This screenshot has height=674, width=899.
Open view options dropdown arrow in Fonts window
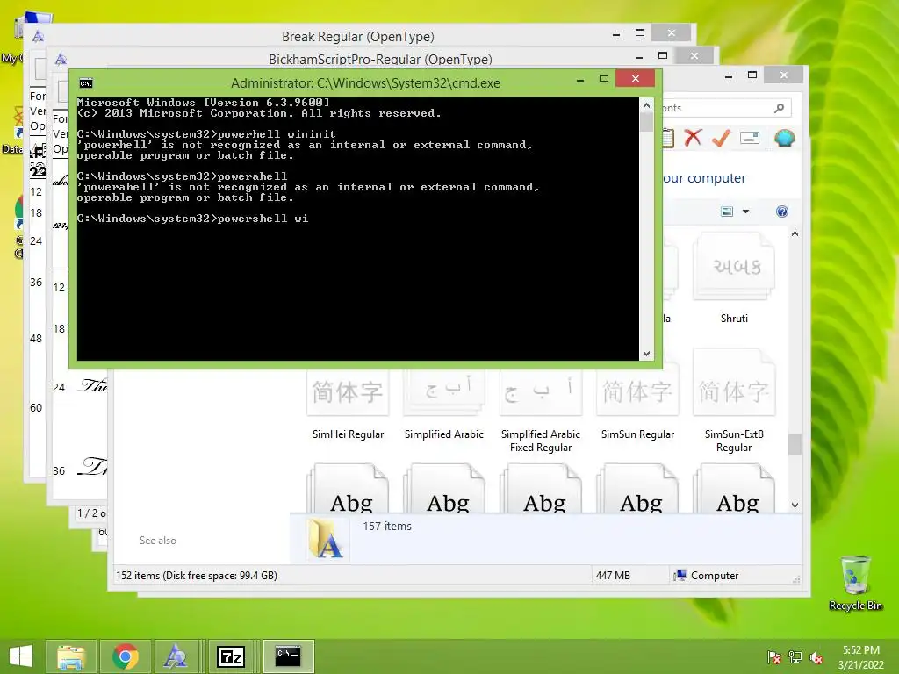[745, 212]
